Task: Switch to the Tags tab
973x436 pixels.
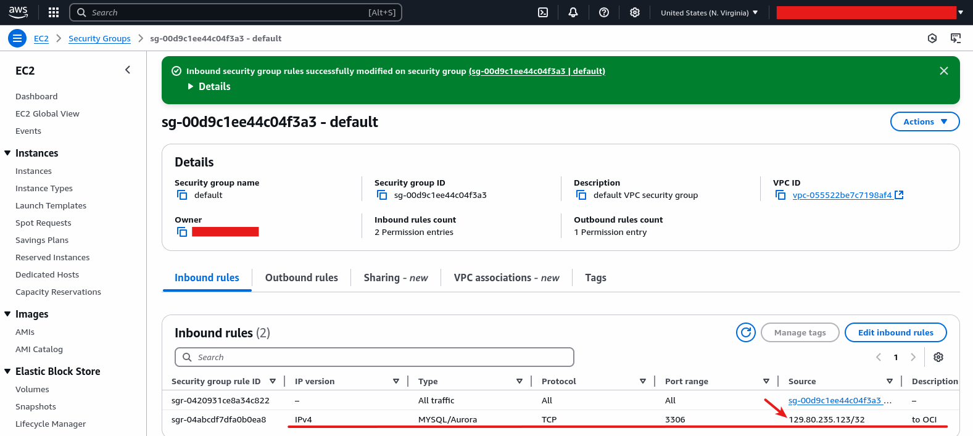Action: (595, 278)
